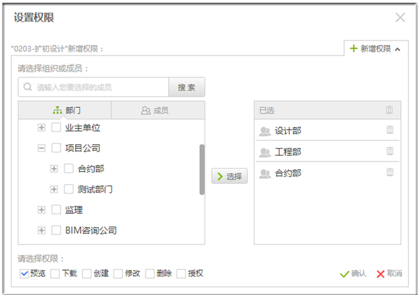Click the 设计部 group icon
The width and height of the screenshot is (419, 295).
pos(265,131)
